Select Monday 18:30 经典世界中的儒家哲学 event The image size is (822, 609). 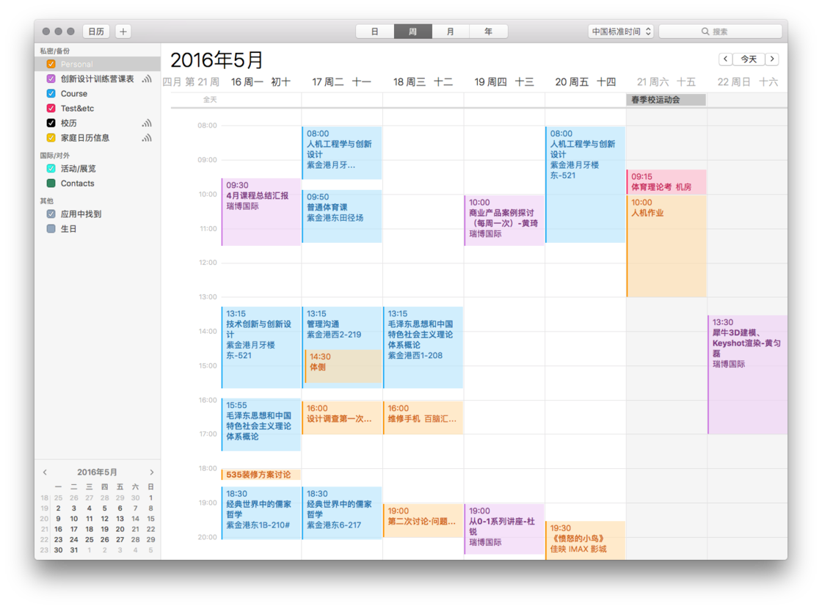pyautogui.click(x=261, y=513)
